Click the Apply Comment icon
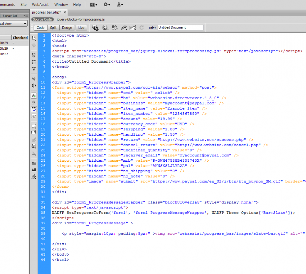 34,126
